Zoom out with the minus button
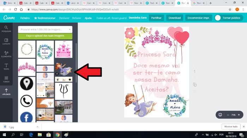247x138 pixels. 228,115
